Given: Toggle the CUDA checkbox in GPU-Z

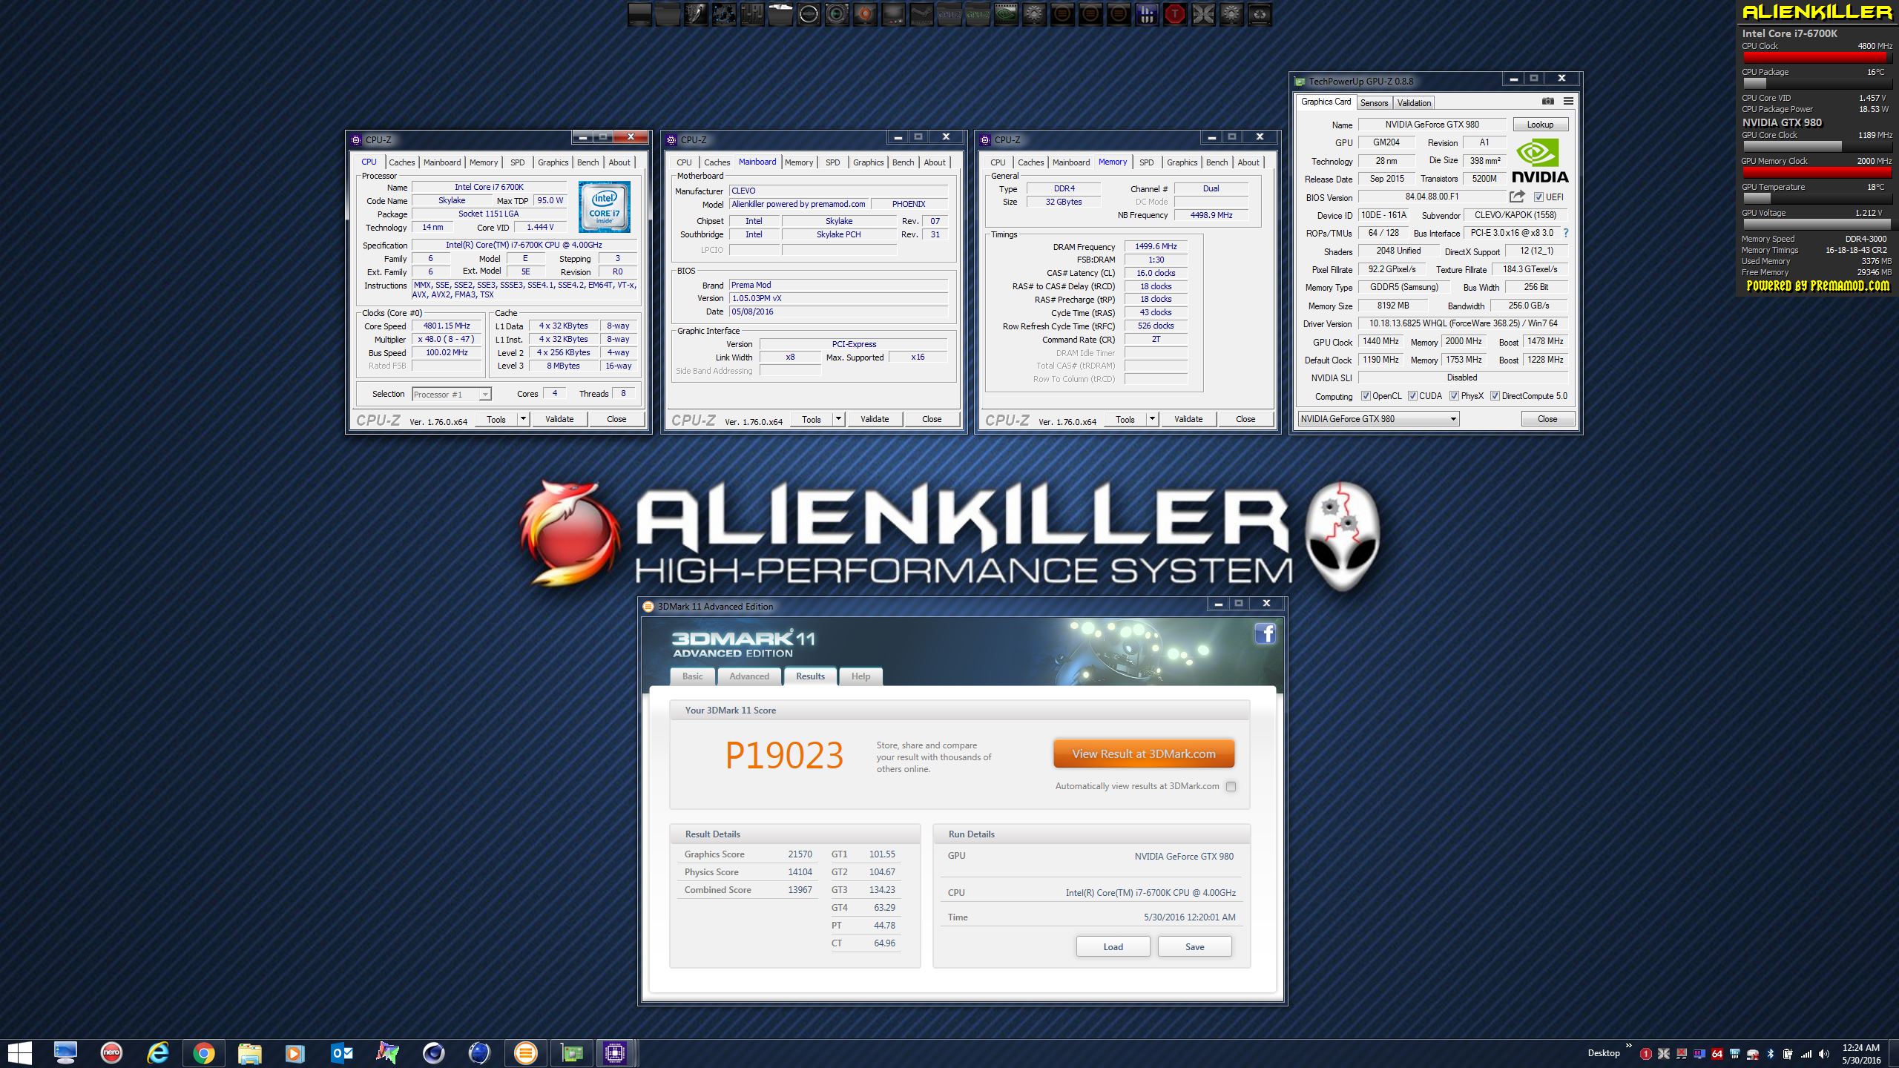Looking at the screenshot, I should coord(1412,396).
